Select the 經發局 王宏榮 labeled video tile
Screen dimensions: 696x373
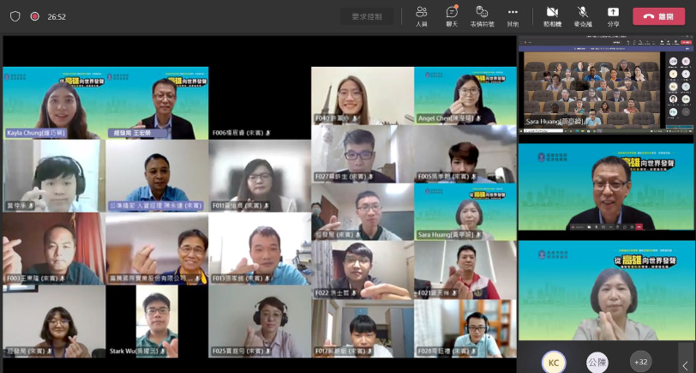pyautogui.click(x=157, y=103)
